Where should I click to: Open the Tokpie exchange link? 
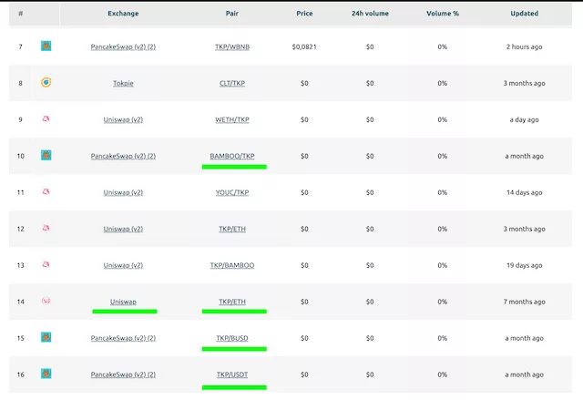point(123,83)
